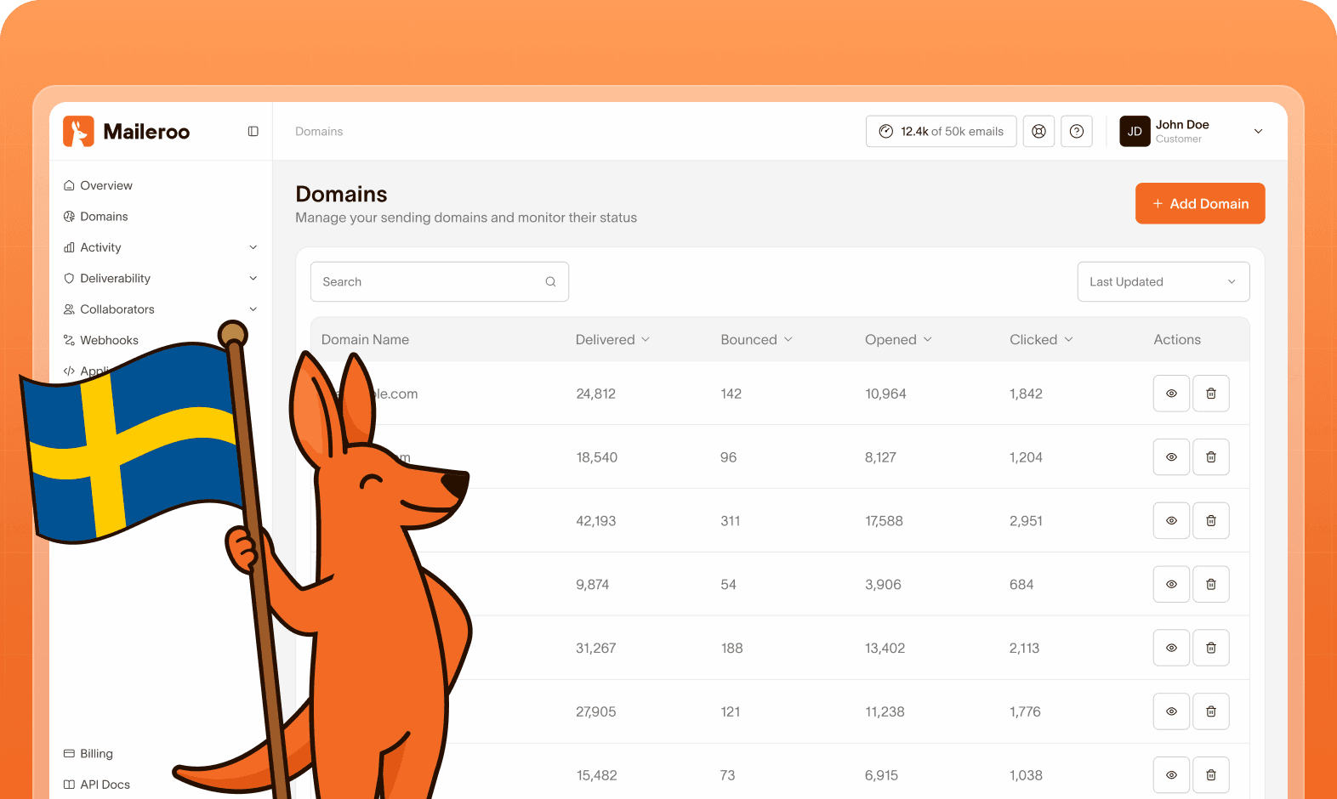
Task: Click the clicked value 684
Action: (1021, 585)
